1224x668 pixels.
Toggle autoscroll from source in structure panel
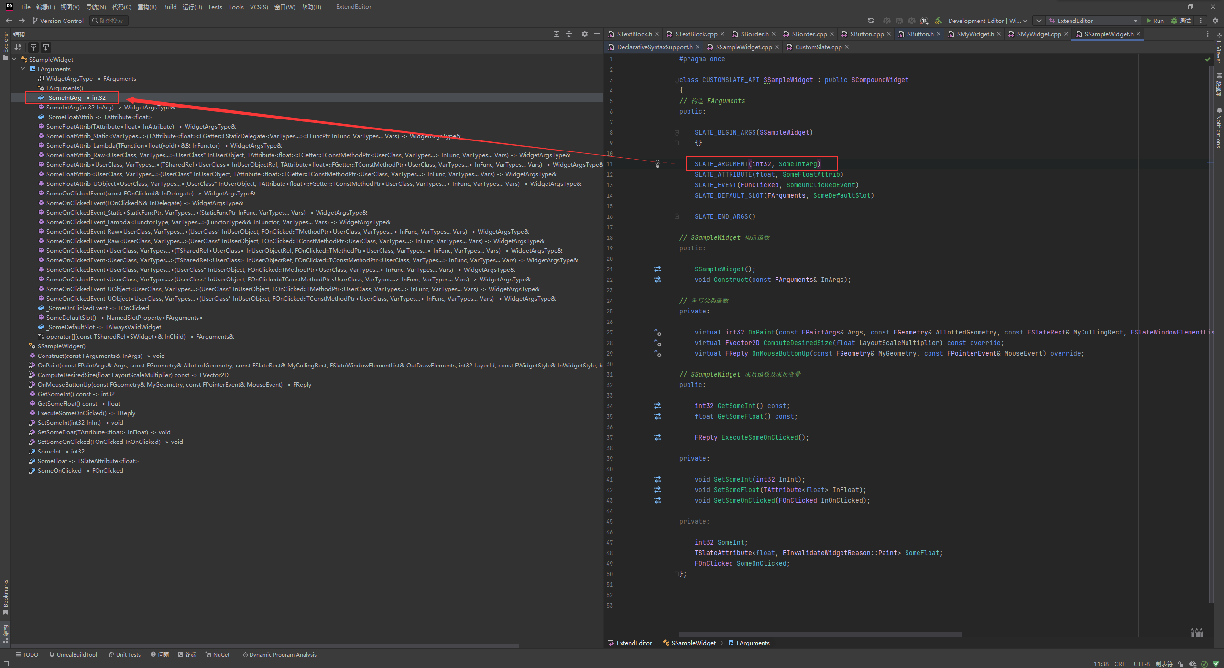46,47
